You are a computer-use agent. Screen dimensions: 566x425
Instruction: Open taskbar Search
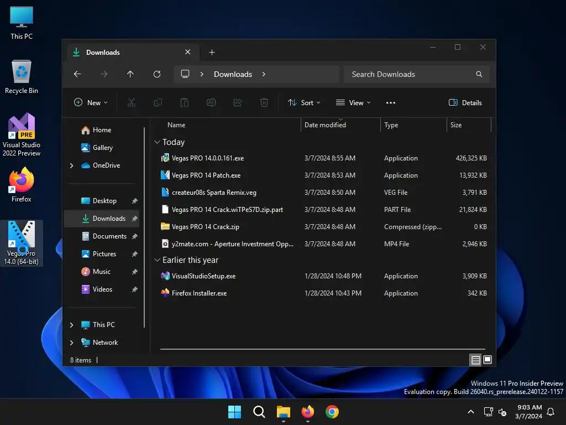[x=259, y=412]
